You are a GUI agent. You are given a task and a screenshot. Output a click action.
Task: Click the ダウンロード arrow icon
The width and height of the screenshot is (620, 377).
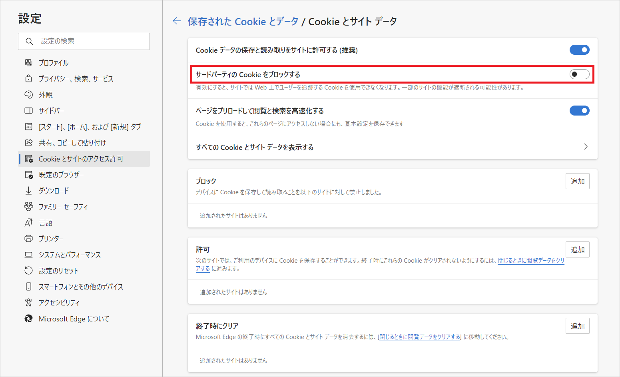tap(28, 191)
